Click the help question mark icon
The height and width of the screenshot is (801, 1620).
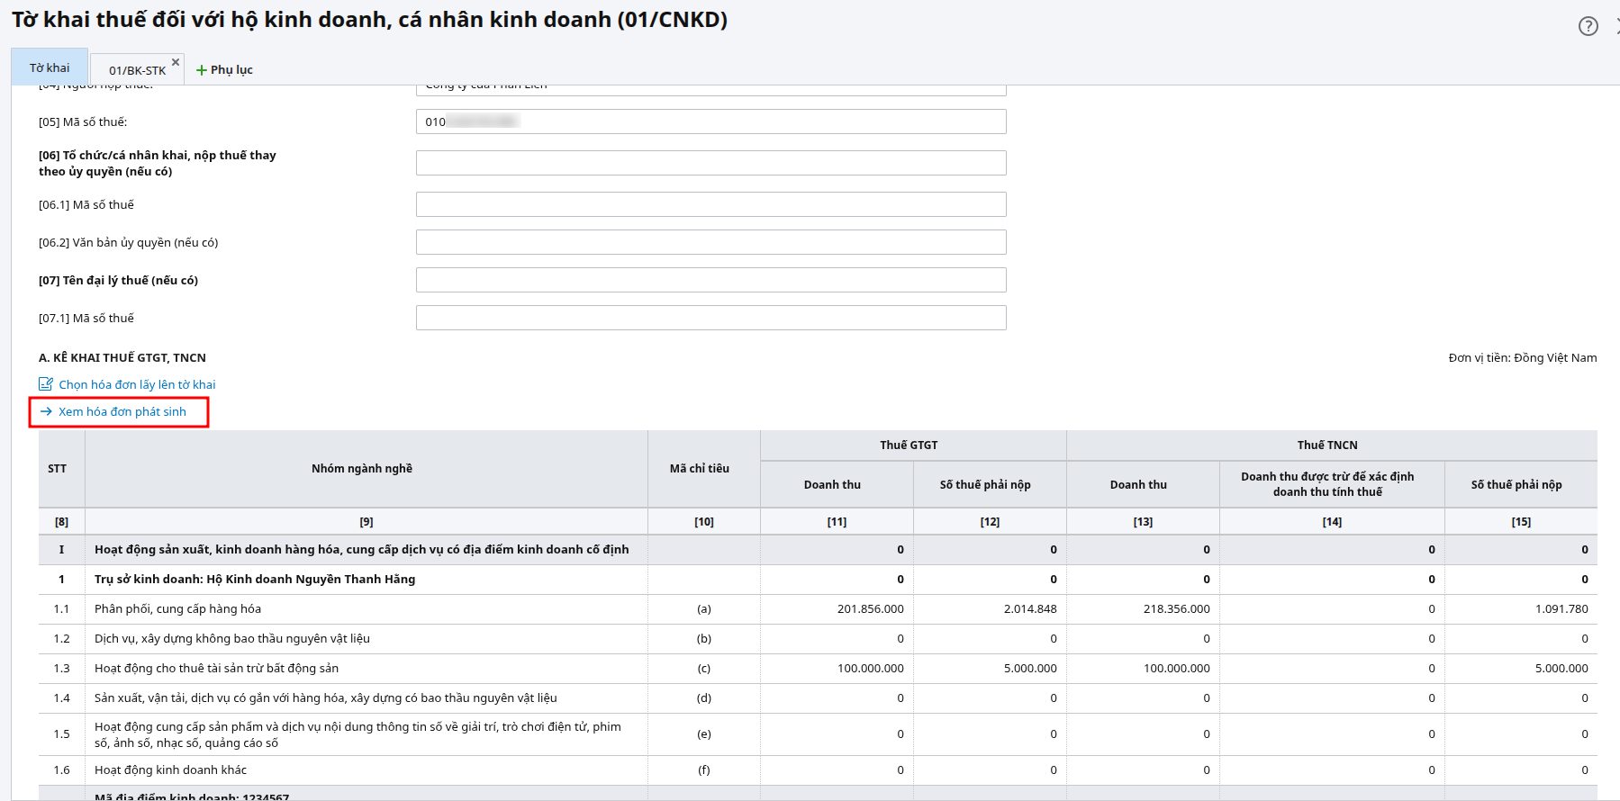click(x=1588, y=26)
